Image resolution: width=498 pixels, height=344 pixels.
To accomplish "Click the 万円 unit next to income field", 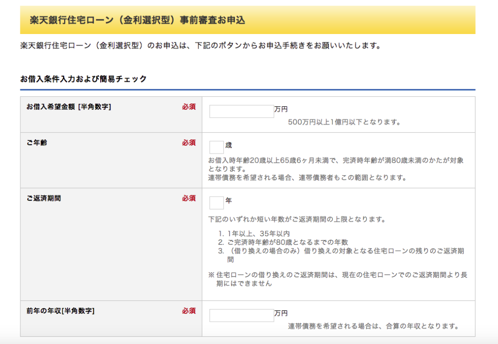I will point(281,313).
